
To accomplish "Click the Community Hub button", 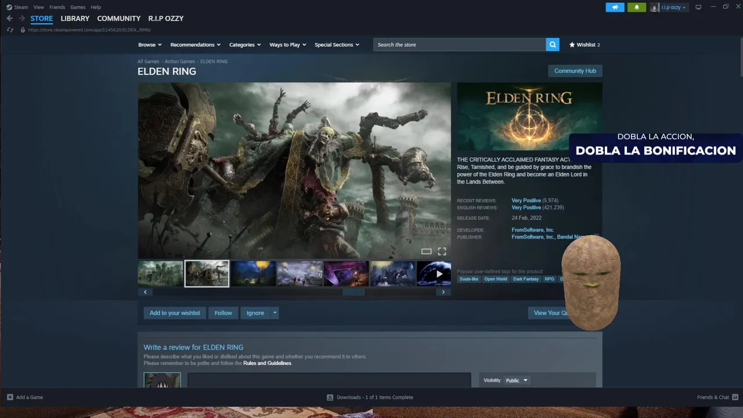I will tap(575, 71).
